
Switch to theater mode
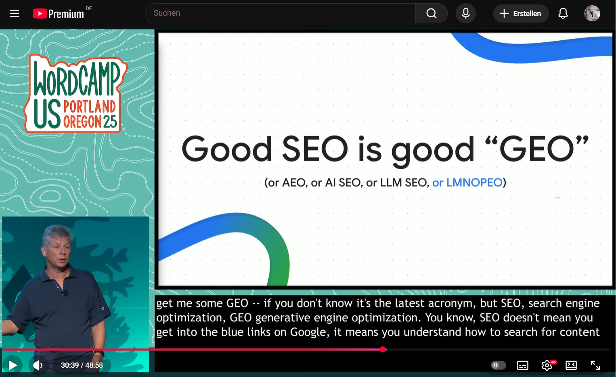coord(571,365)
